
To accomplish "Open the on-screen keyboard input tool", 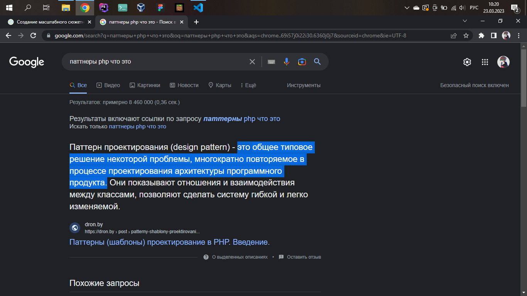I will (271, 62).
